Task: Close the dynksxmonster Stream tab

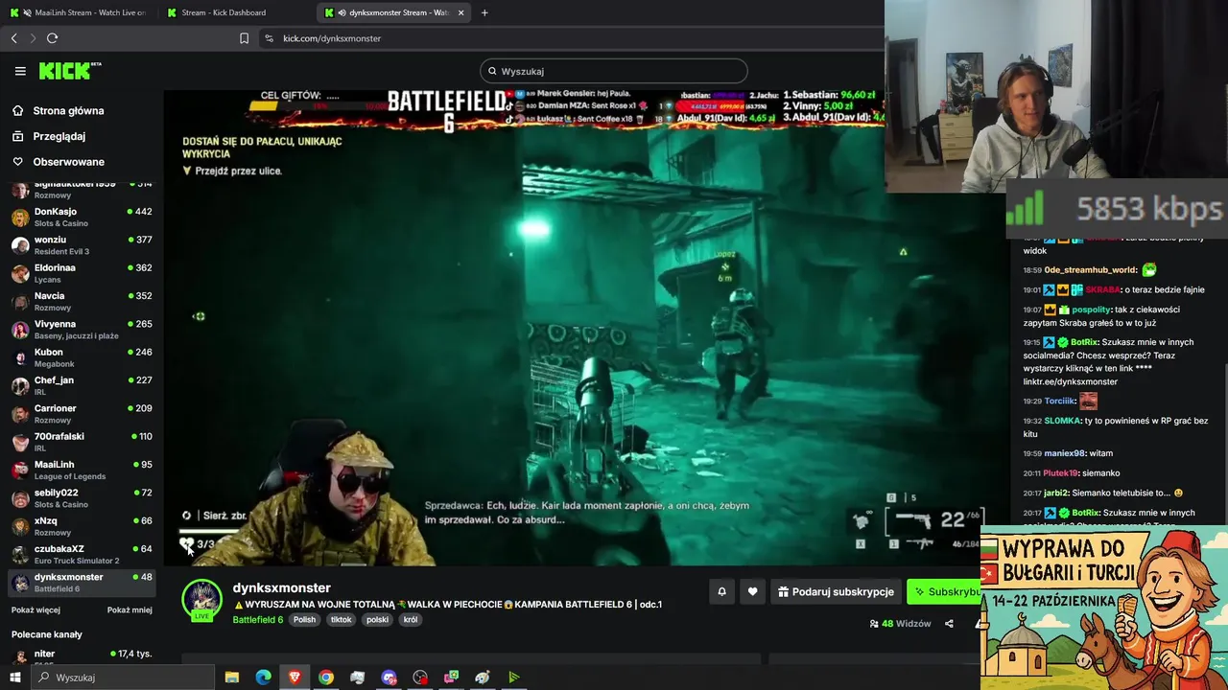Action: coord(461,12)
